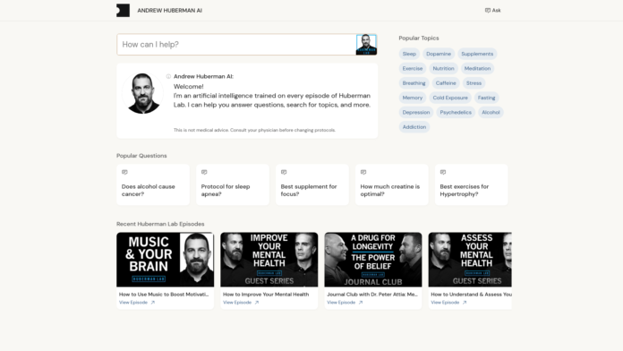This screenshot has width=623, height=351.
Task: Choose the Memory topic tag
Action: coord(413,98)
